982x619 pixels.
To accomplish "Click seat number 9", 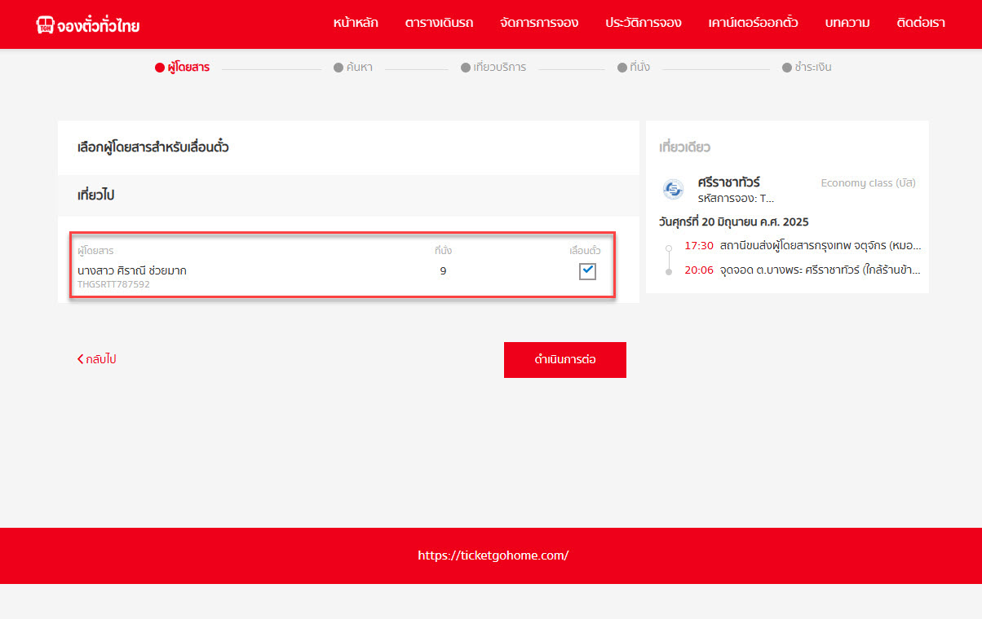I will pos(443,271).
